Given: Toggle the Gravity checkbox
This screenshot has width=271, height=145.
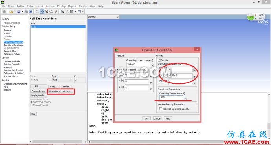Looking at the screenshot, I should [x=159, y=60].
